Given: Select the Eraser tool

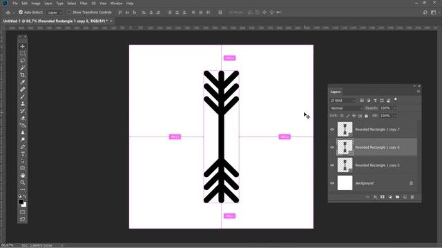Looking at the screenshot, I should pos(23,118).
